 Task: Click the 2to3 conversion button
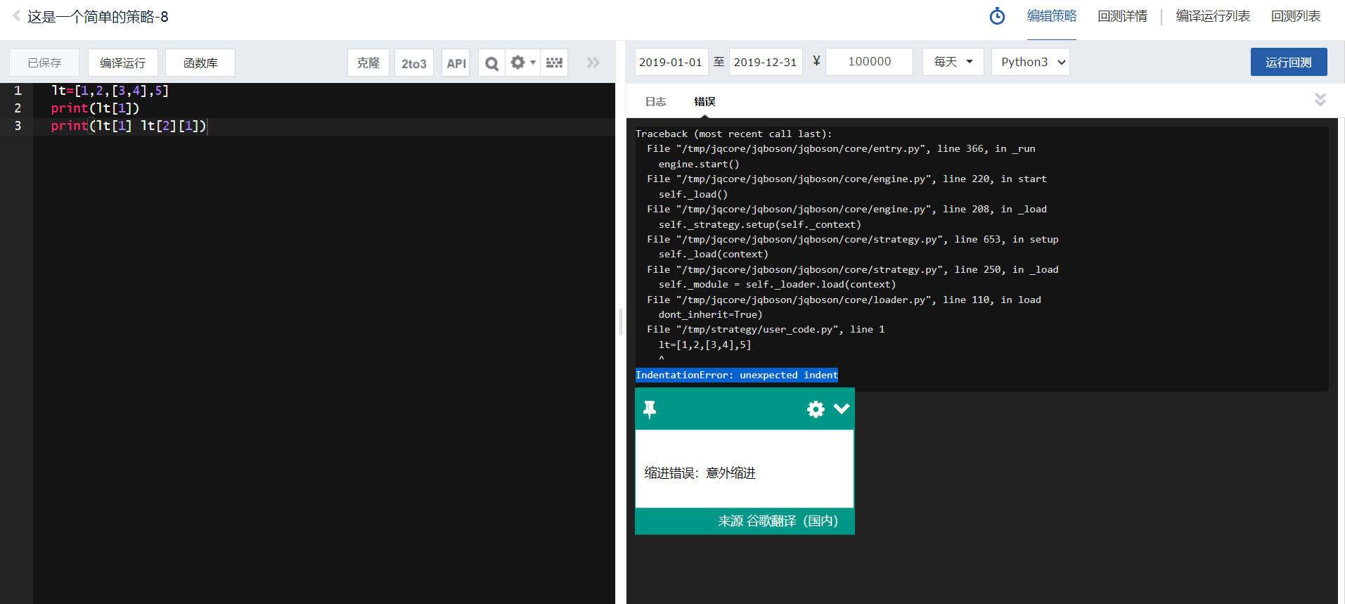click(413, 63)
